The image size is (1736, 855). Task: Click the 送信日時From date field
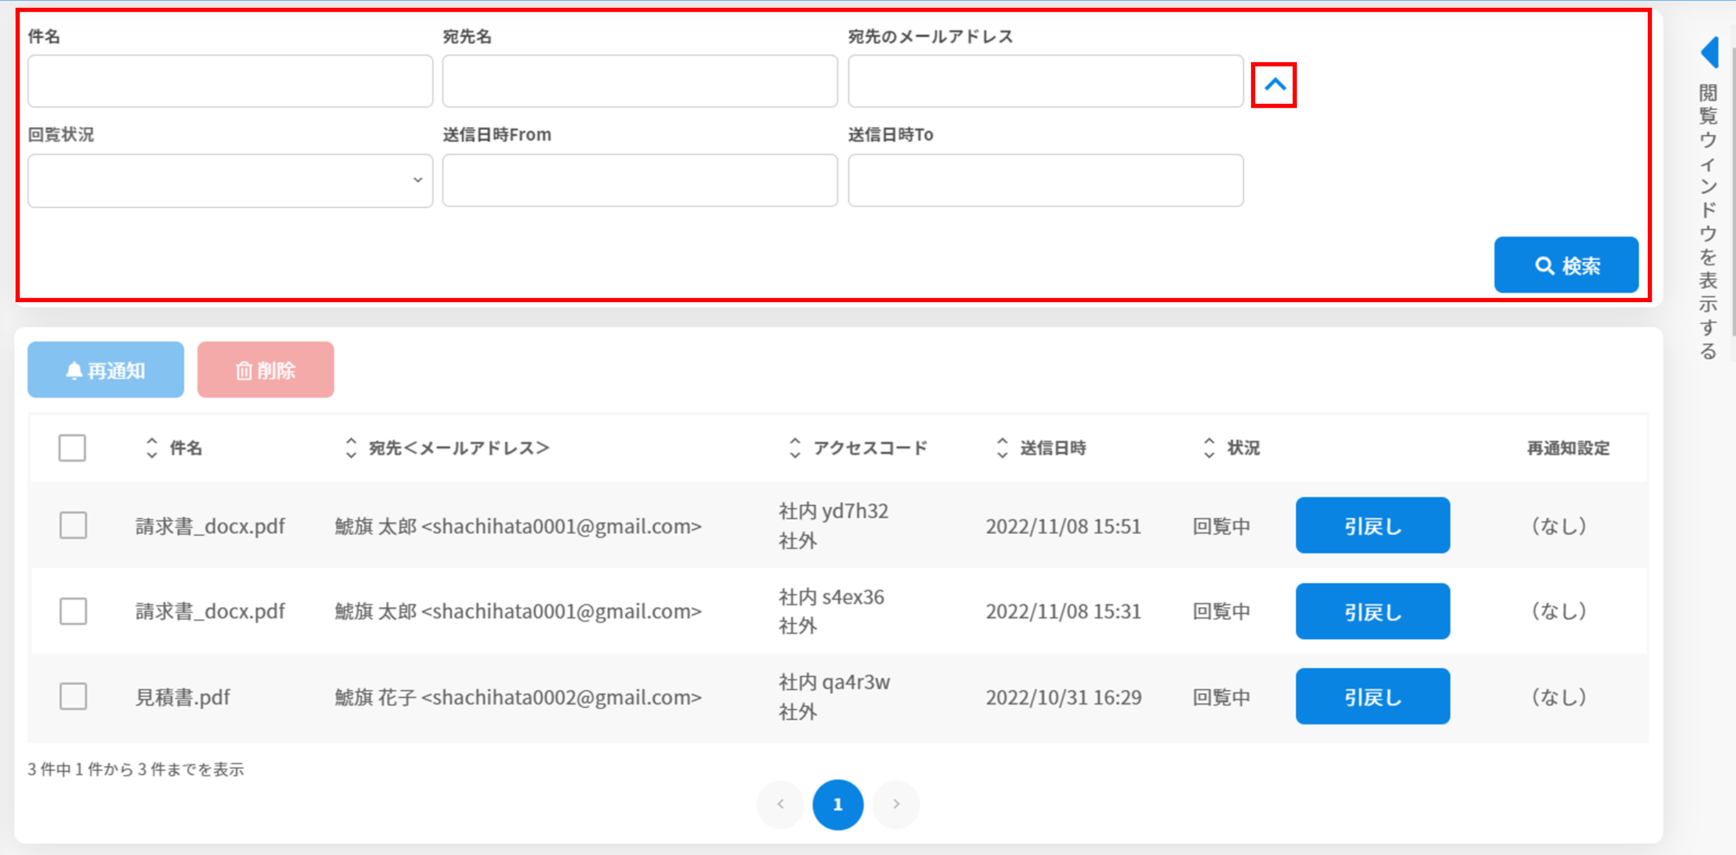tap(640, 181)
